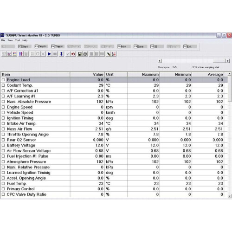
Task: Click the sampling slider left arrow
Action: [x=160, y=61]
